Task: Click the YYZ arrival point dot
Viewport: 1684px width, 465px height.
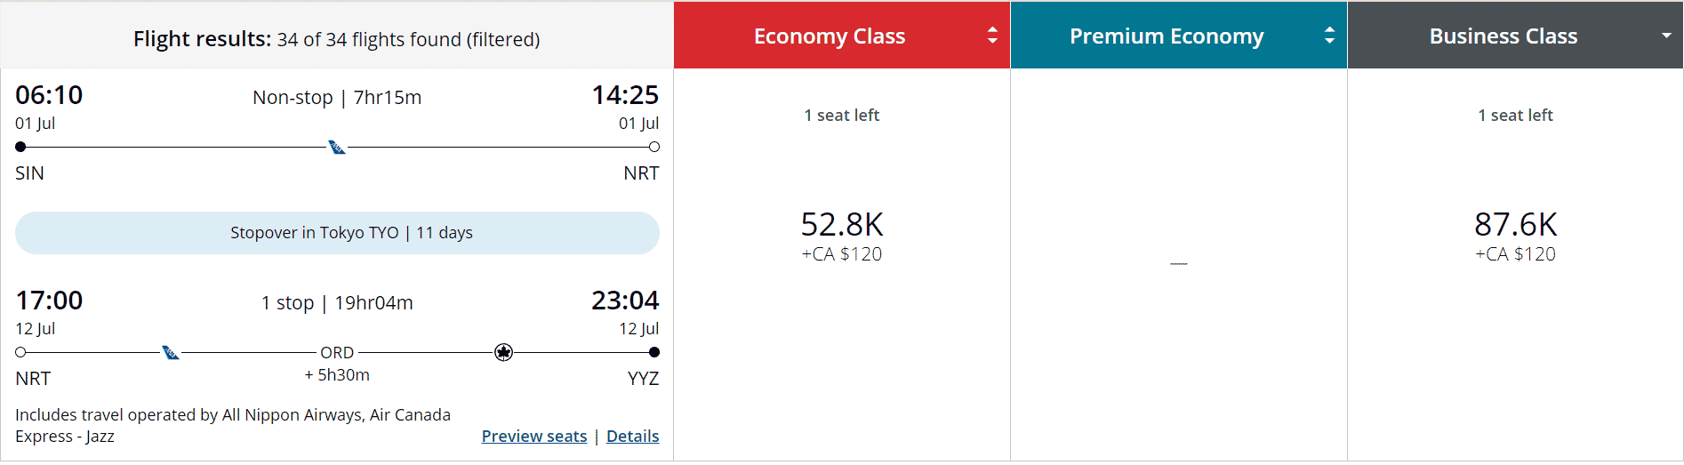Action: coord(654,353)
